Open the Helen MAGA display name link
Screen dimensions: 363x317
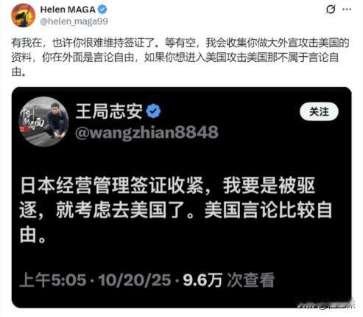(x=68, y=10)
